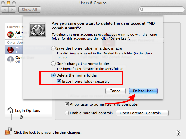Choose Don't change the home folder
The height and width of the screenshot is (139, 186).
(x=53, y=64)
